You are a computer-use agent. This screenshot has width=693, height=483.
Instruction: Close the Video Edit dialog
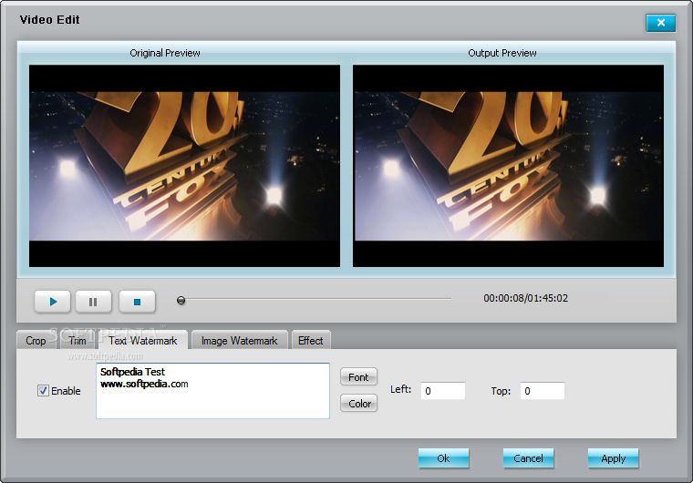(x=661, y=23)
